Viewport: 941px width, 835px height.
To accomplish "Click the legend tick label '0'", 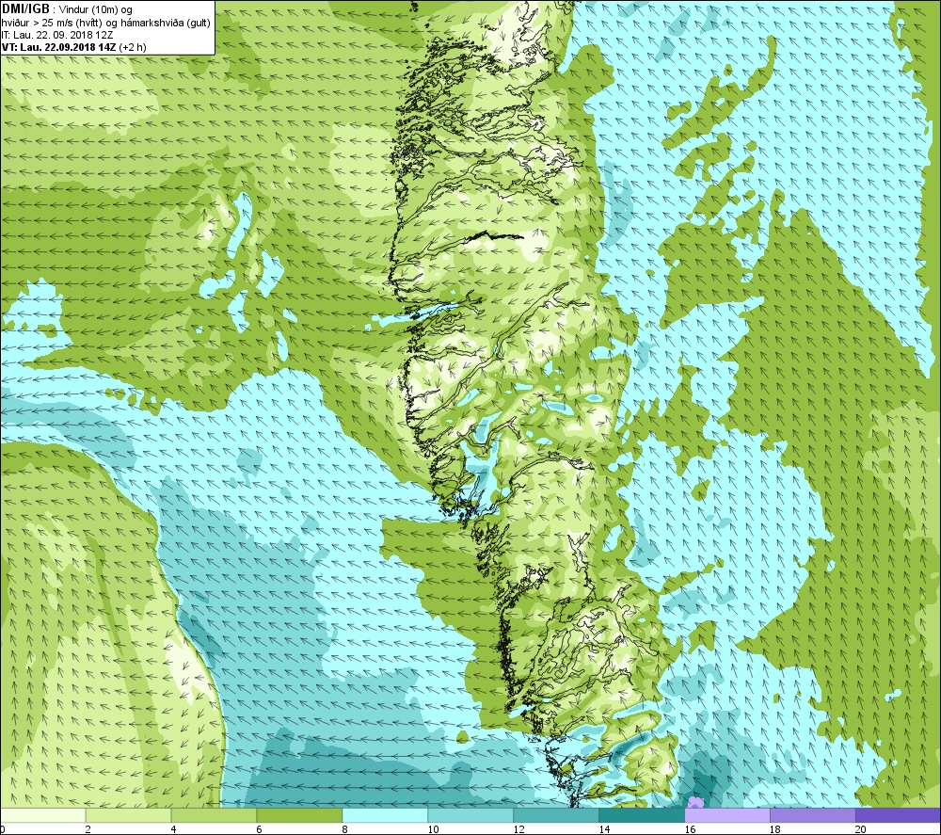I will 3,829.
